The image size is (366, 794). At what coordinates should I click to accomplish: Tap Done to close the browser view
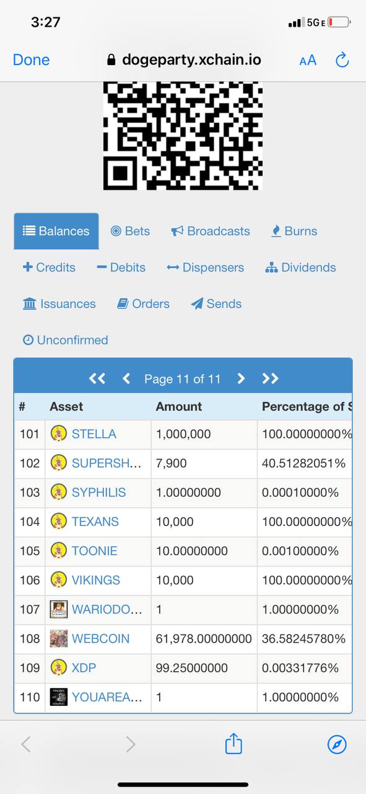coord(31,60)
